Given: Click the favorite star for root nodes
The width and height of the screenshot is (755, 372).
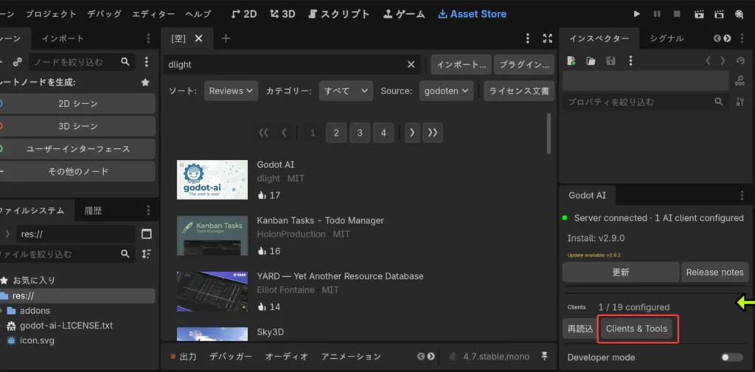Looking at the screenshot, I should click(x=145, y=83).
